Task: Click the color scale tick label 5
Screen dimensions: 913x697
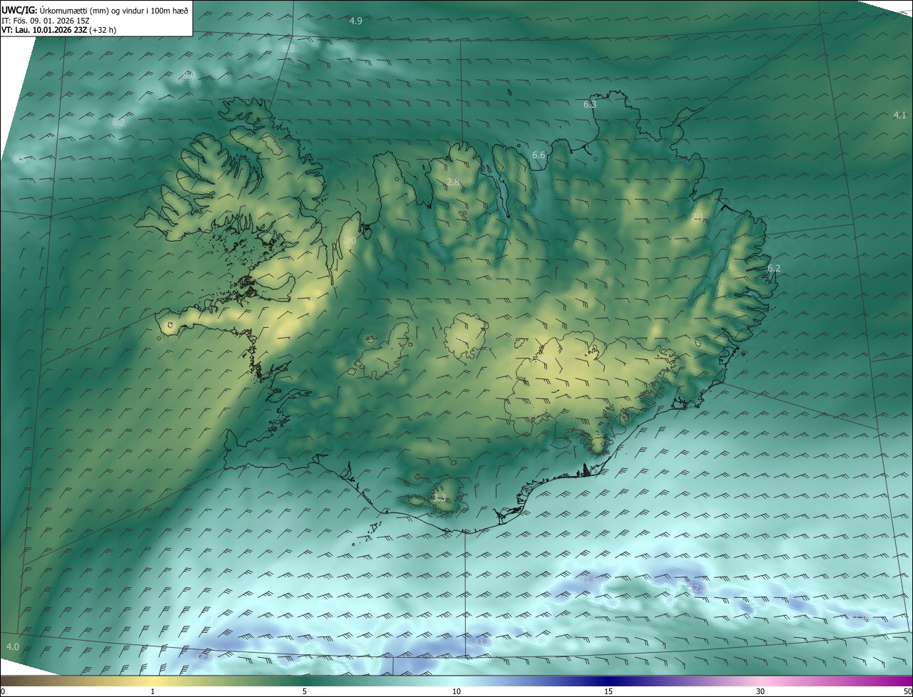Action: (305, 691)
